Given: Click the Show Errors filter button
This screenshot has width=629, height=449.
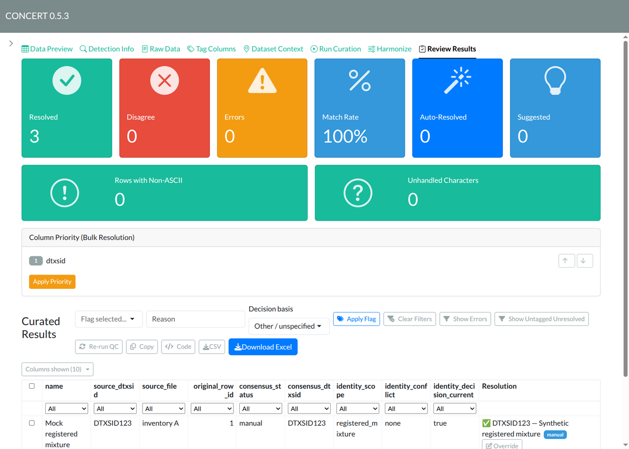Looking at the screenshot, I should point(465,319).
